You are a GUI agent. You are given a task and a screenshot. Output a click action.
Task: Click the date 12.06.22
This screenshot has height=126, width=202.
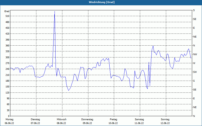165,123
